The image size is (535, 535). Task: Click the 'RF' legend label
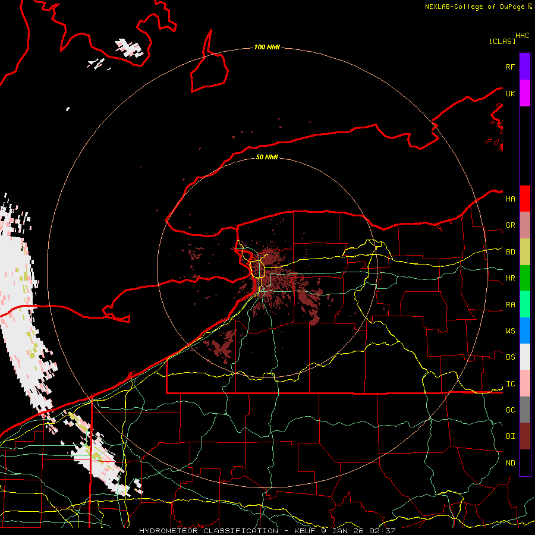click(510, 67)
